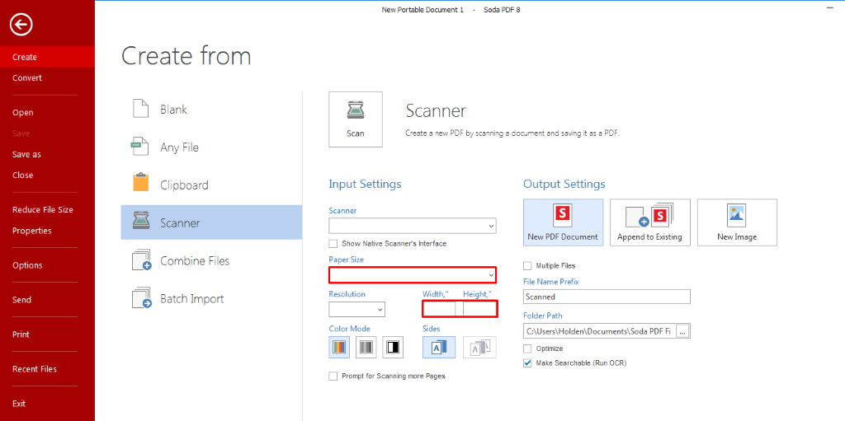Select grayscale color mode icon

[366, 348]
